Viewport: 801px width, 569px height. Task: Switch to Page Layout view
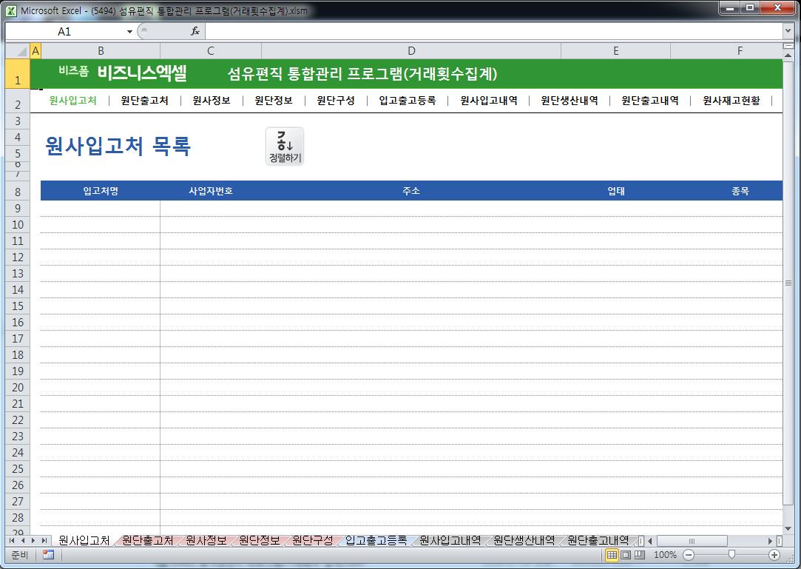point(626,554)
